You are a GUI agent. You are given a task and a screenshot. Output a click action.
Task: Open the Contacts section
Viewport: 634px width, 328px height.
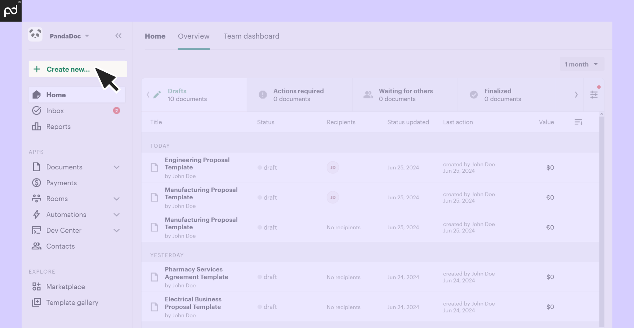coord(60,246)
